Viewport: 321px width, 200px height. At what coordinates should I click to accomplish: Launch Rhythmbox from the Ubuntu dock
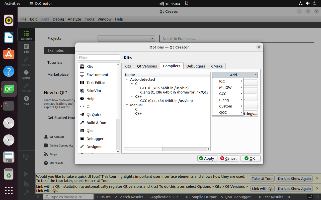(9, 20)
